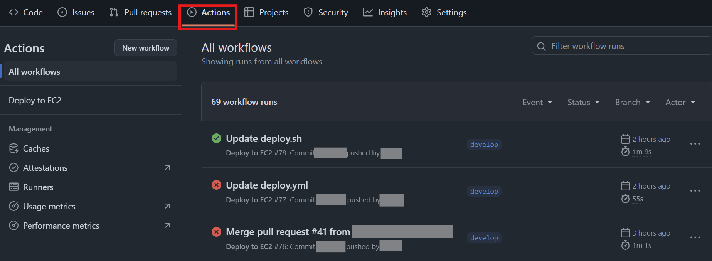Click the Pull requests branch icon
The height and width of the screenshot is (261, 712).
tap(114, 12)
